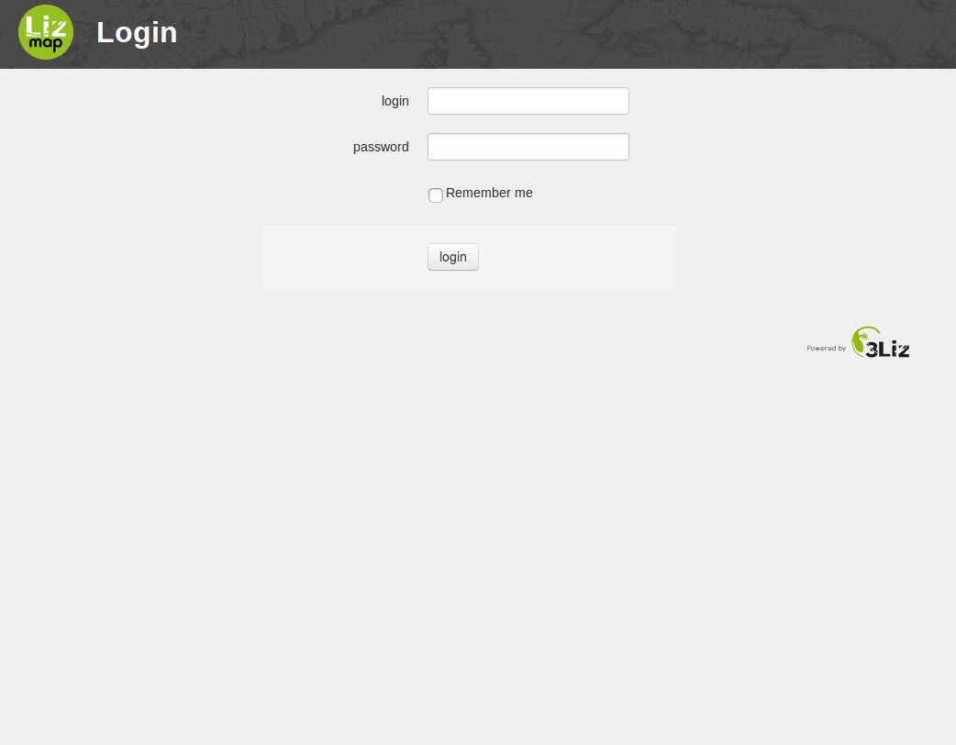Click the Lizmap logo icon

click(x=46, y=32)
